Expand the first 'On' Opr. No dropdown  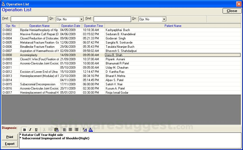pyautogui.click(x=81, y=19)
